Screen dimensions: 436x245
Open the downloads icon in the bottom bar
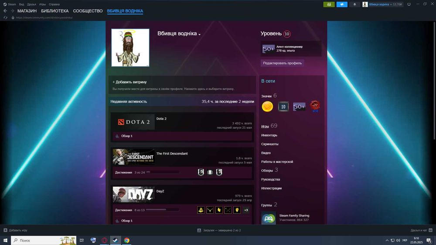(199, 230)
